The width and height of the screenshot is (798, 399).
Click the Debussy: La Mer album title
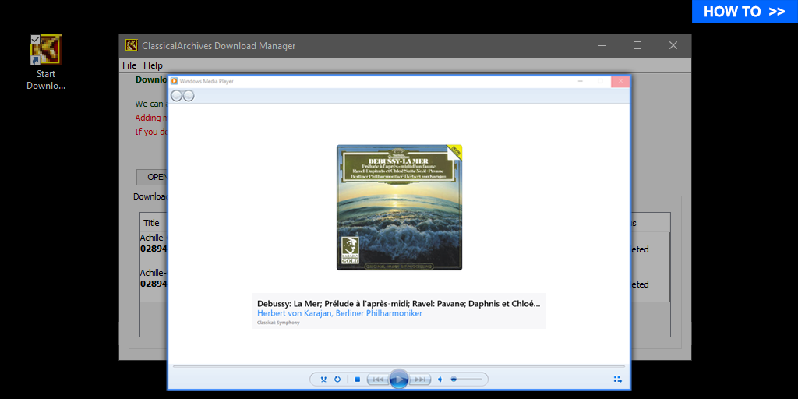pos(398,302)
